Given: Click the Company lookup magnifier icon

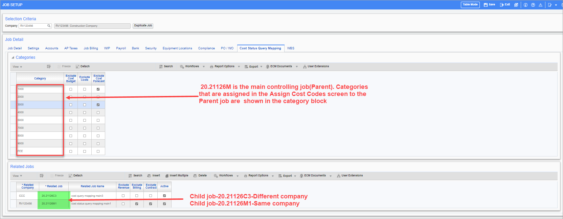Looking at the screenshot, I should 49,26.
